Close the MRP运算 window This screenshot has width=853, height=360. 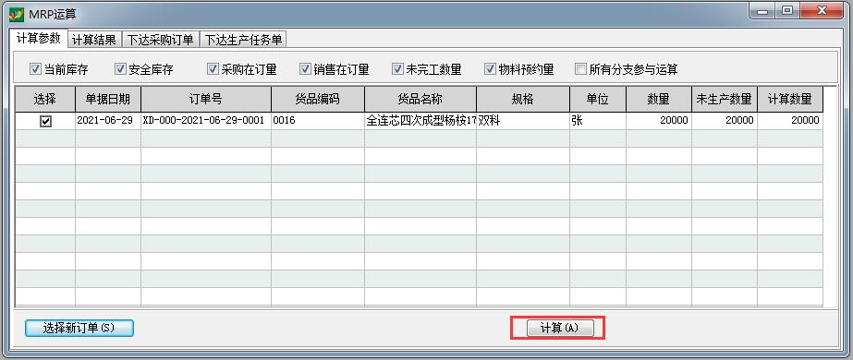coord(822,11)
